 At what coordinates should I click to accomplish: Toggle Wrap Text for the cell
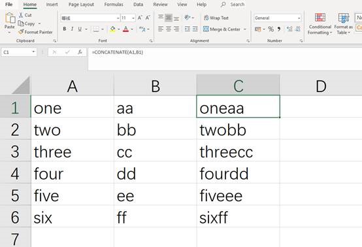(x=216, y=18)
